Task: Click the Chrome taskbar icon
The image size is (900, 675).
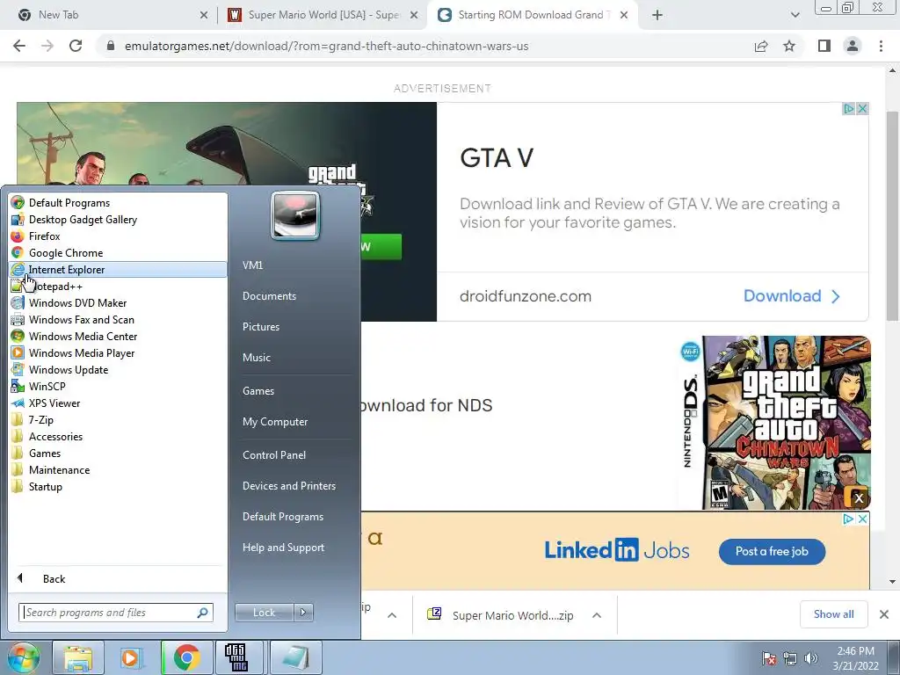Action: coord(186,657)
